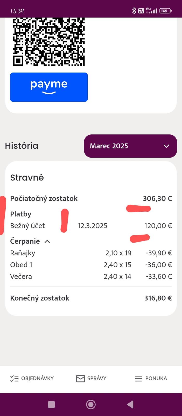Collapse the Čerpanie section arrow
The height and width of the screenshot is (416, 182).
47,242
